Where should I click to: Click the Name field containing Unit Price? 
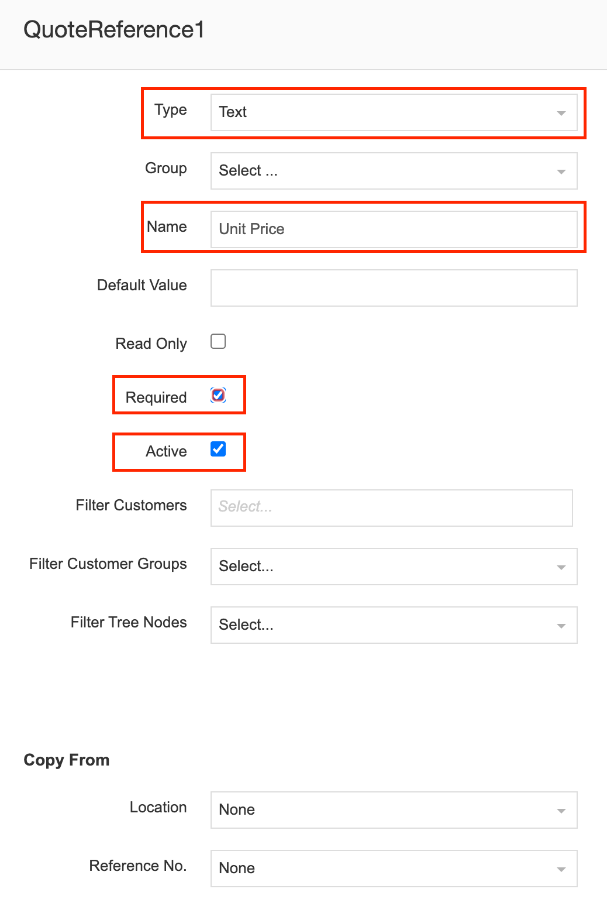tap(393, 229)
